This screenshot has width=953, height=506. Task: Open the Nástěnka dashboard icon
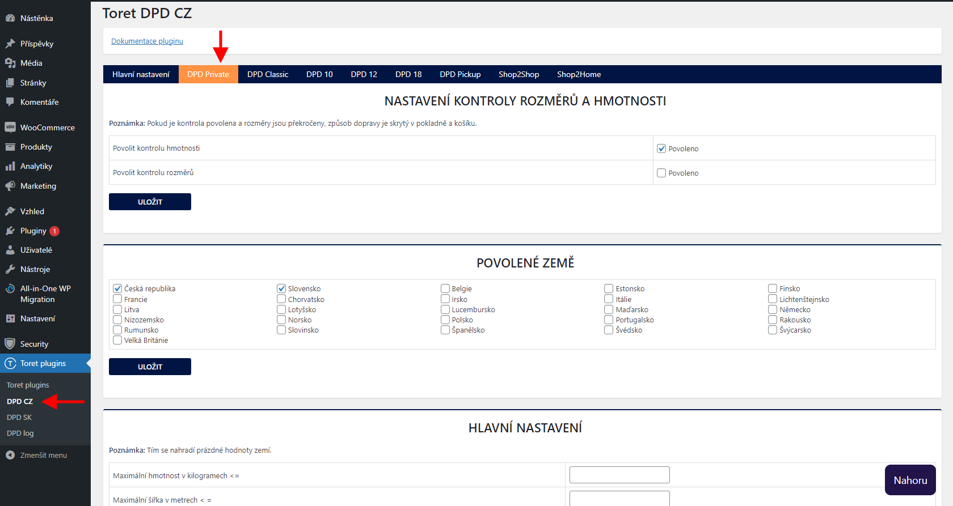pyautogui.click(x=10, y=18)
